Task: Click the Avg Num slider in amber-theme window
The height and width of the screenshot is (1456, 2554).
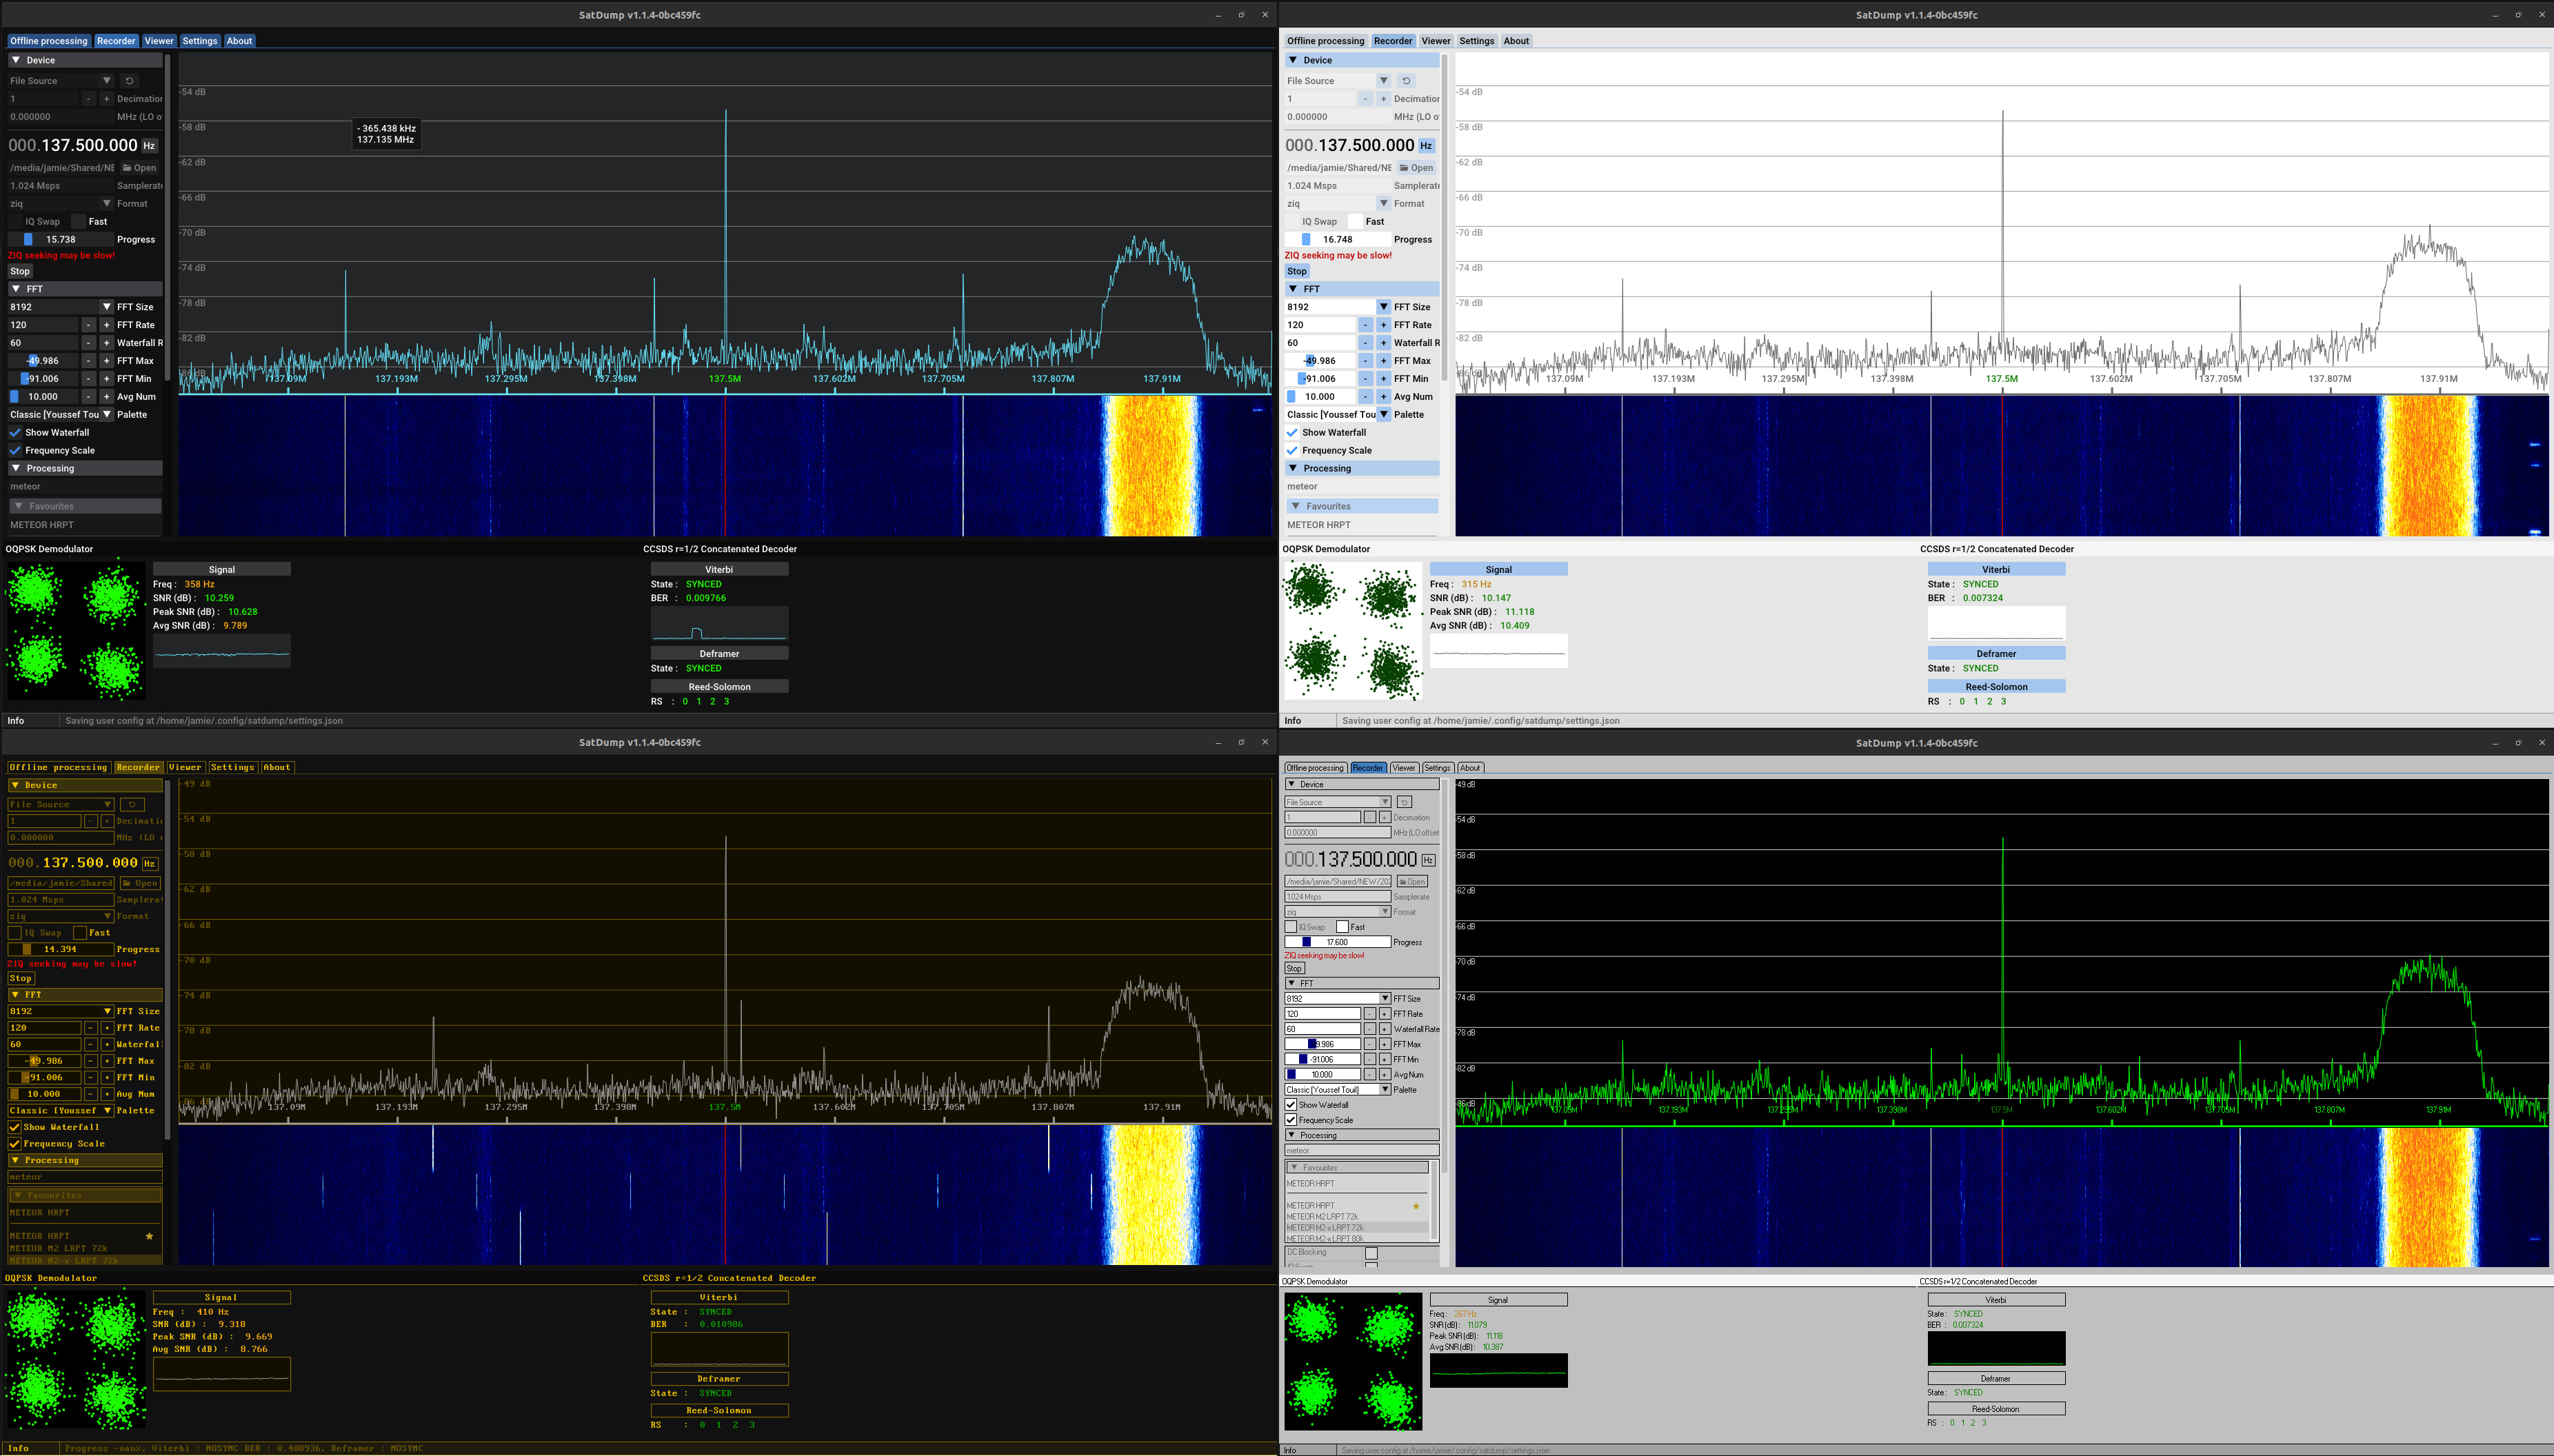Action: coord(44,1094)
